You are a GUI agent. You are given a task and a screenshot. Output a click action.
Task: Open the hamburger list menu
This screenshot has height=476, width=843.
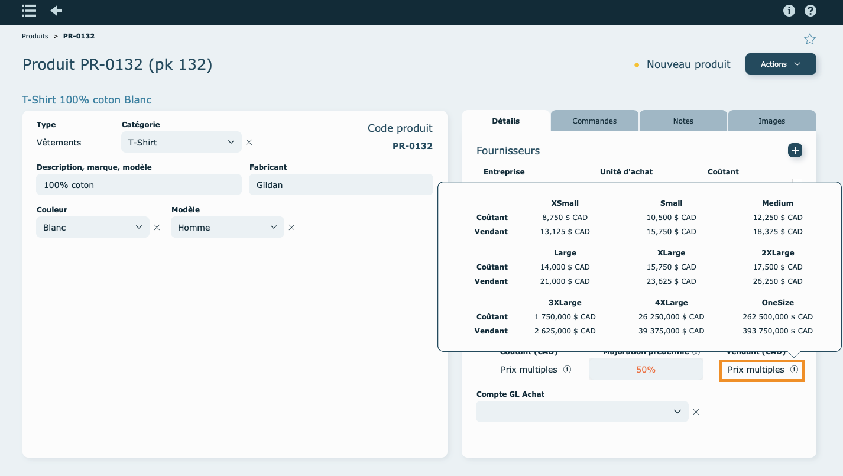point(28,11)
